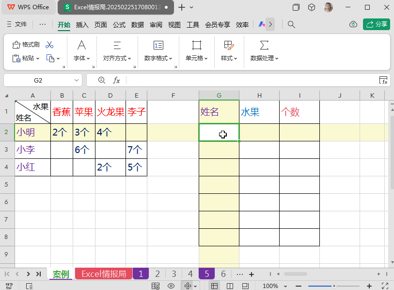Viewport: 394px width, 290px height.
Task: Click the G2 name box field
Action: [x=38, y=80]
